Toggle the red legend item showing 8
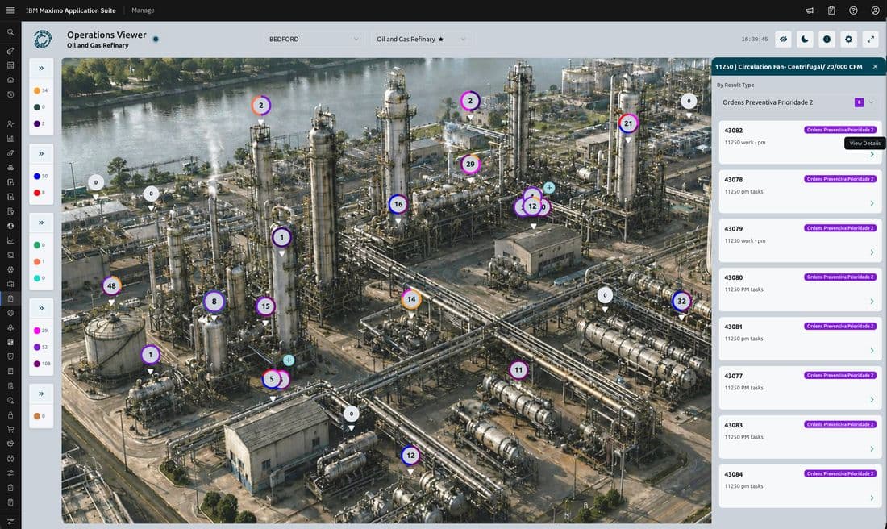The height and width of the screenshot is (529, 887). pos(41,193)
